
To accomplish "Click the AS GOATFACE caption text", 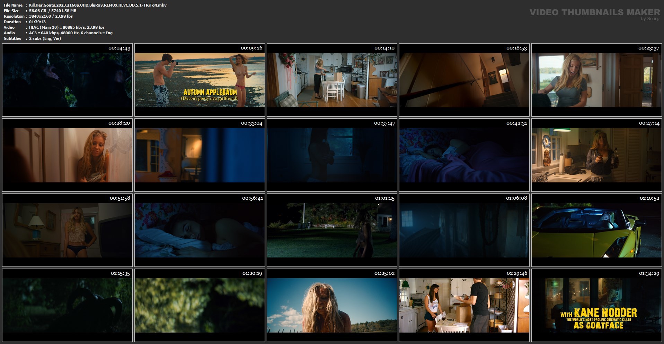I will (599, 325).
